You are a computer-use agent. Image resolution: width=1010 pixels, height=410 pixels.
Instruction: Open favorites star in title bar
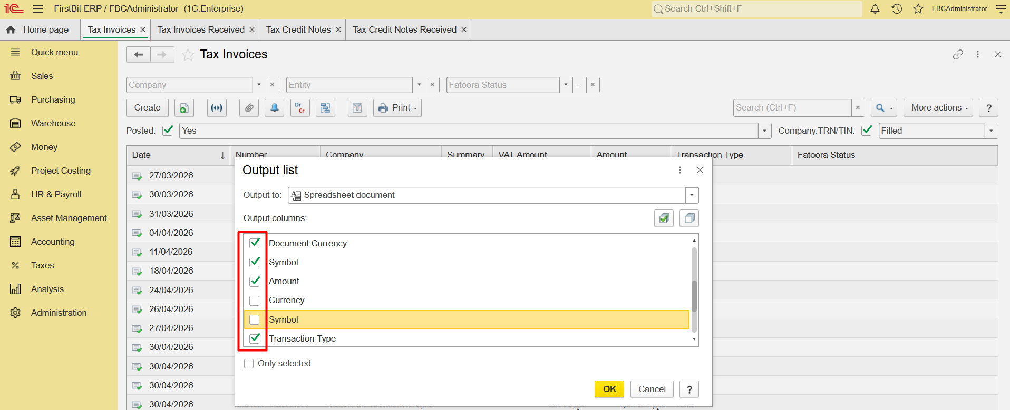click(918, 9)
